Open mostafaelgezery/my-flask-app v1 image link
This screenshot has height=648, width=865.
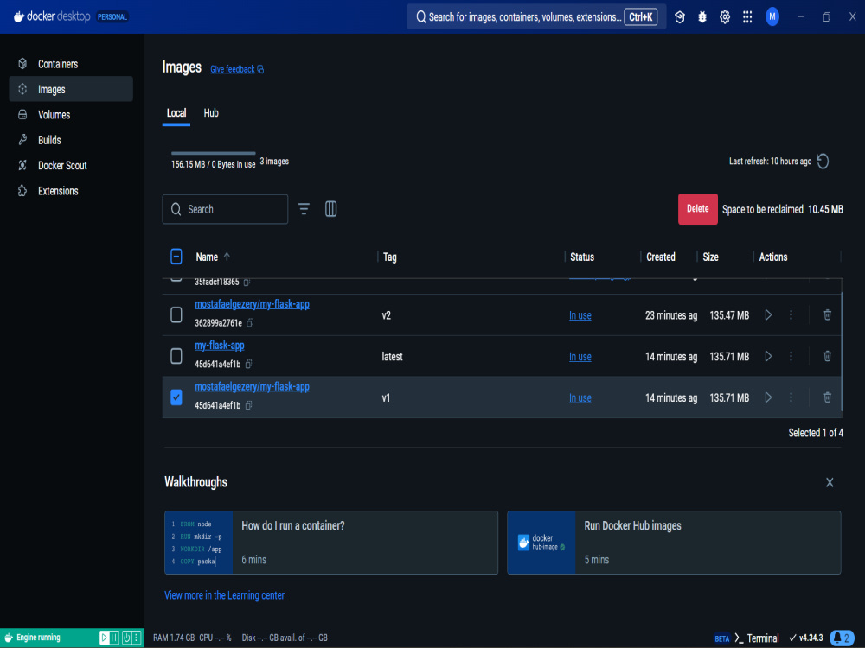(x=252, y=387)
